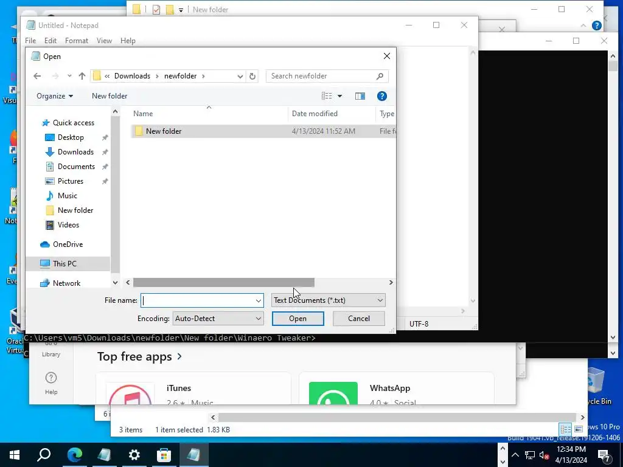
Task: Open Notepad File menu
Action: click(x=30, y=41)
